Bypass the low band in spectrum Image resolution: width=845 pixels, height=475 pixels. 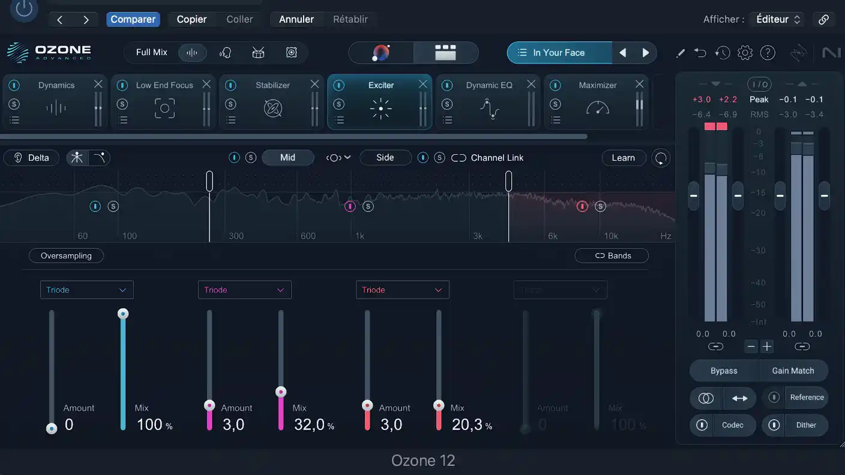click(x=95, y=206)
